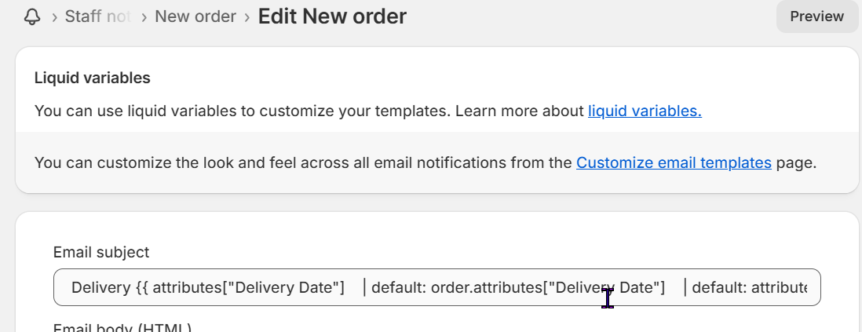The image size is (862, 332).
Task: Focus the Email subject input field
Action: [437, 287]
